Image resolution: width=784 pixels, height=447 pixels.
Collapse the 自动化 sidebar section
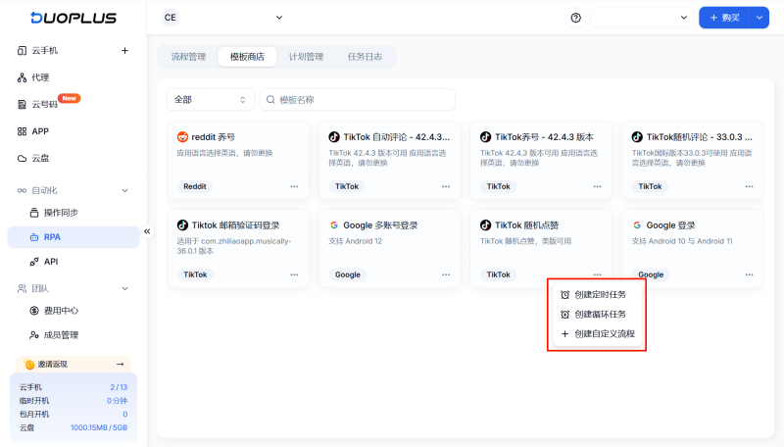pyautogui.click(x=124, y=190)
